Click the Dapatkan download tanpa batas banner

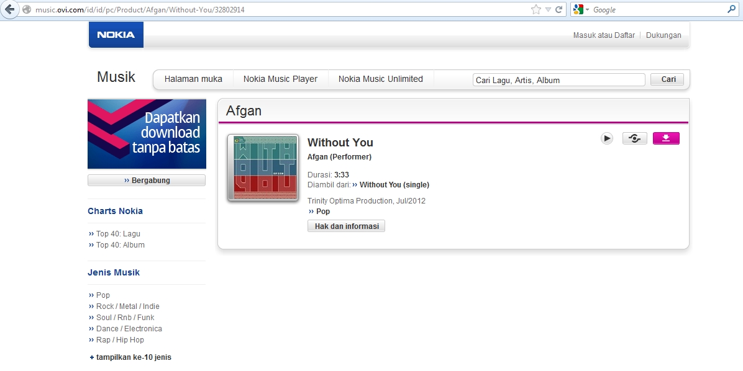click(147, 134)
